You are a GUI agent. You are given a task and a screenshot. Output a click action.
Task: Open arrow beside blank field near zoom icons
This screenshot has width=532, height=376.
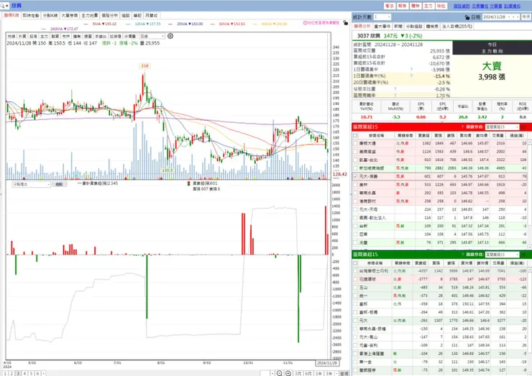point(272,373)
